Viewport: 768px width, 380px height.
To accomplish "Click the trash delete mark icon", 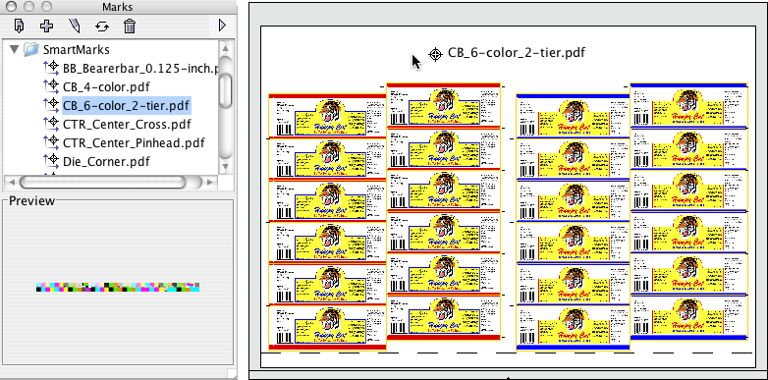I will [130, 26].
